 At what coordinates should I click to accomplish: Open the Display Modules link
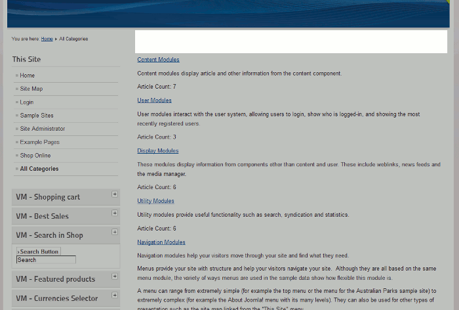pos(158,151)
